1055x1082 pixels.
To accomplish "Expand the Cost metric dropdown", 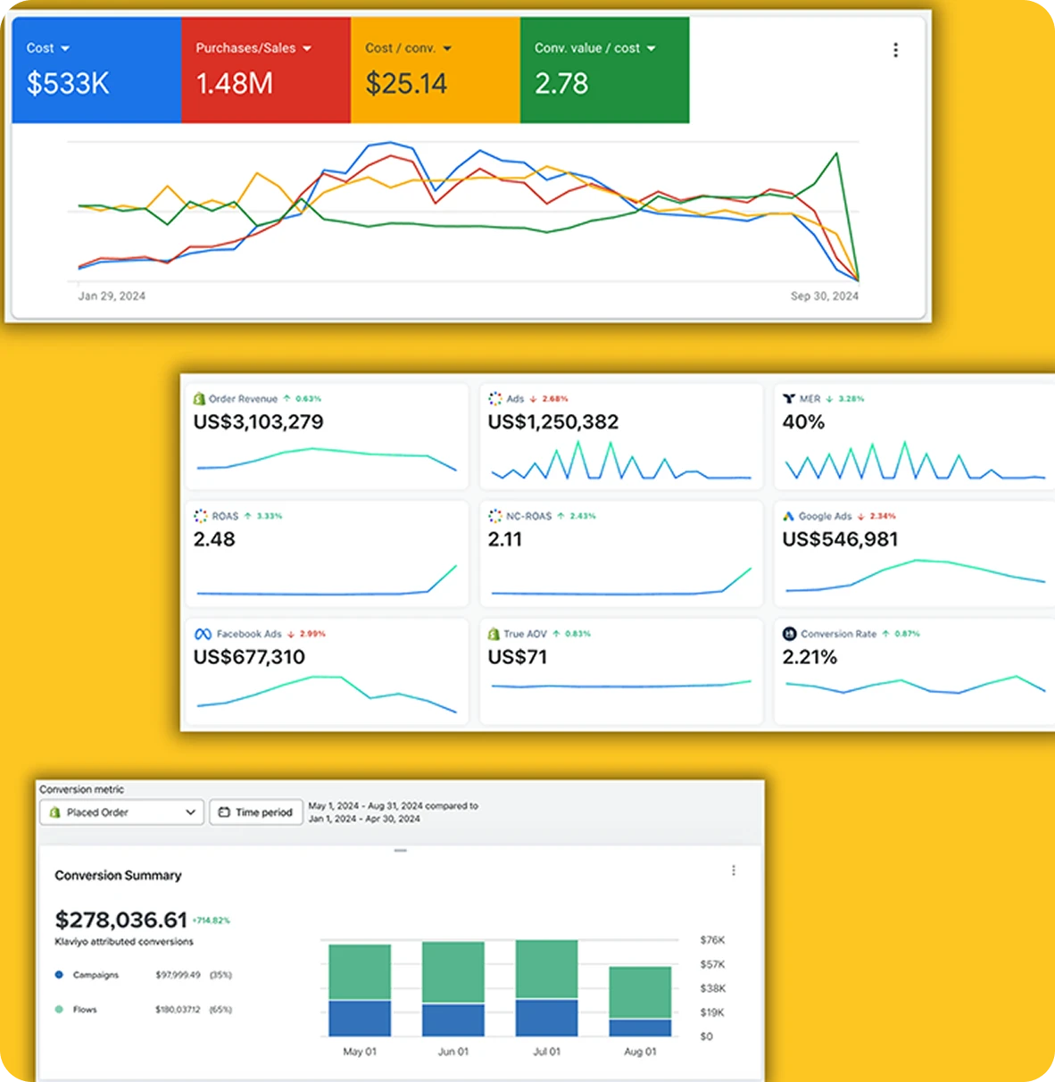I will [65, 48].
